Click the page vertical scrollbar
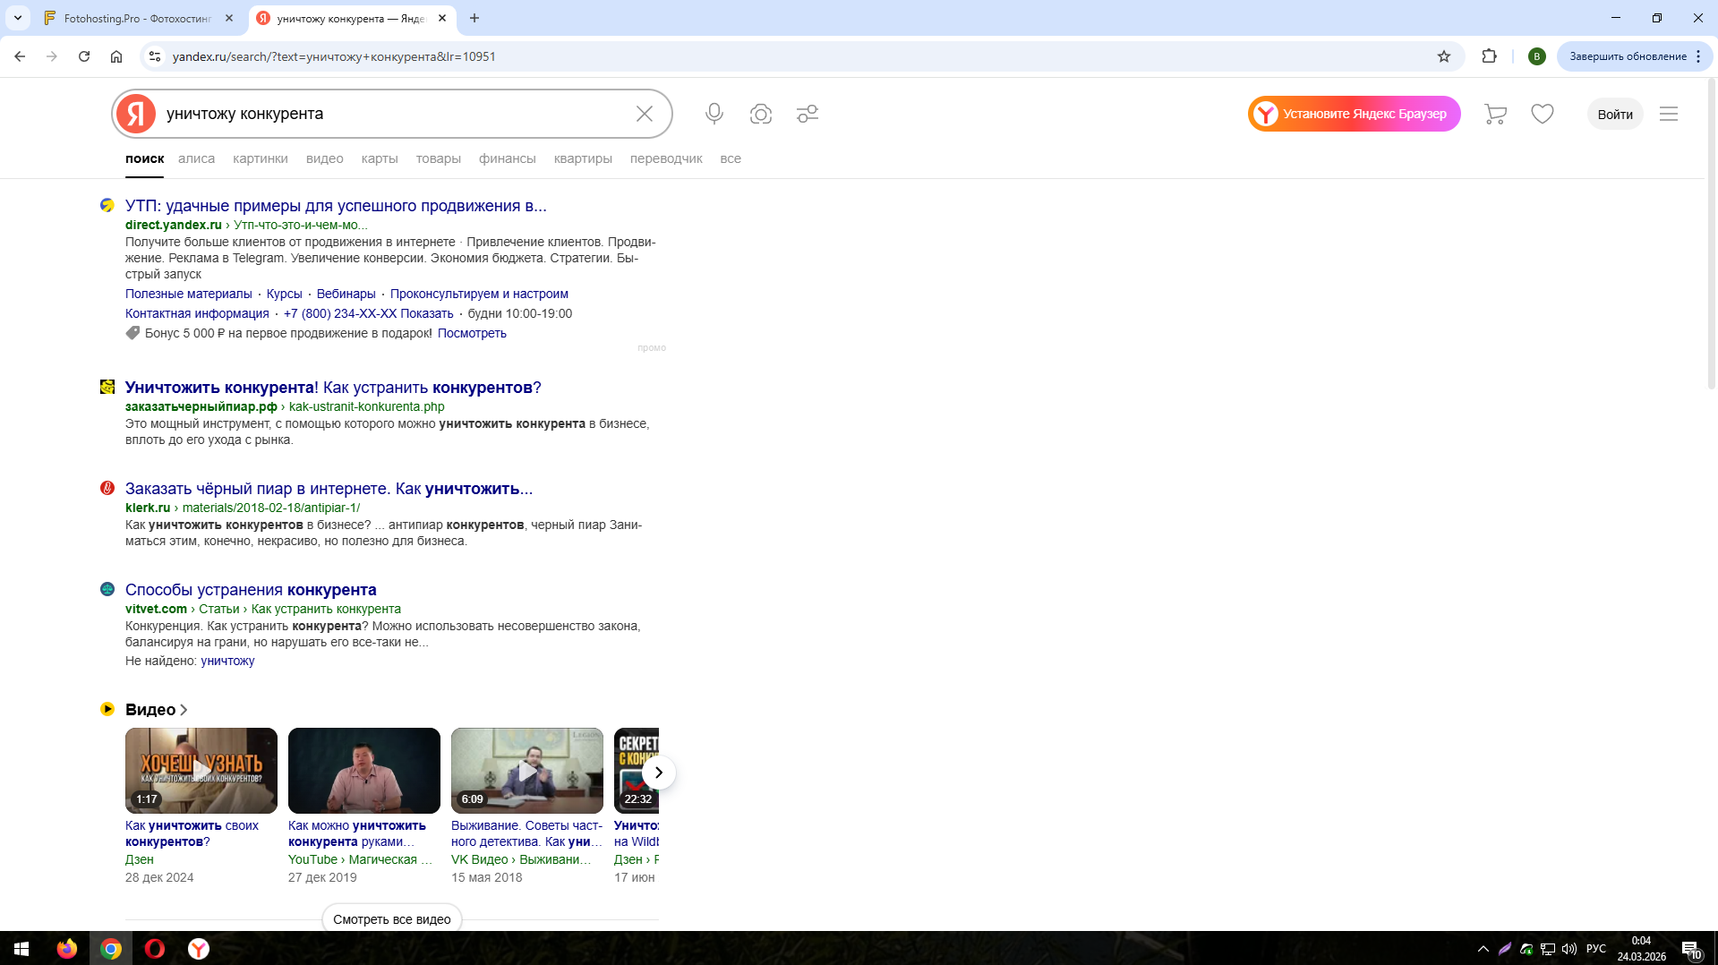The image size is (1718, 965). click(x=1711, y=235)
